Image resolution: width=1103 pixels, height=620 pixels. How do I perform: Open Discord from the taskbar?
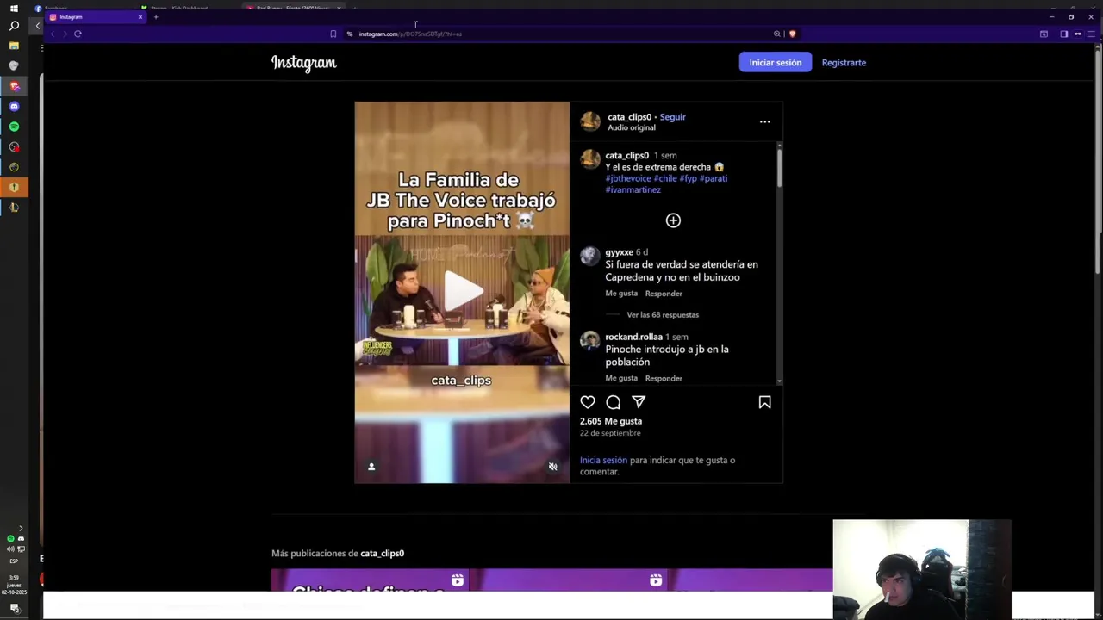(14, 106)
